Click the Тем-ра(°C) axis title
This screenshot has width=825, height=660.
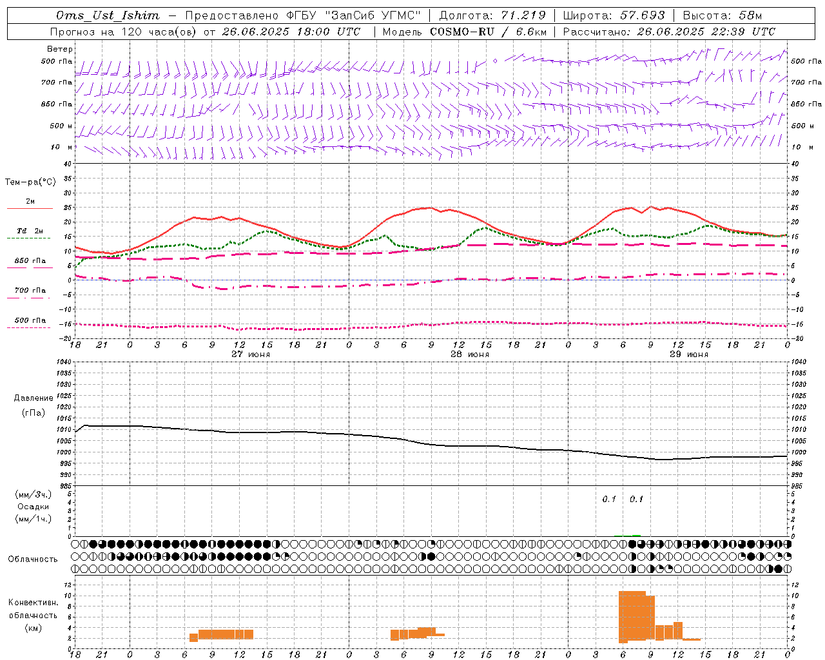[30, 182]
